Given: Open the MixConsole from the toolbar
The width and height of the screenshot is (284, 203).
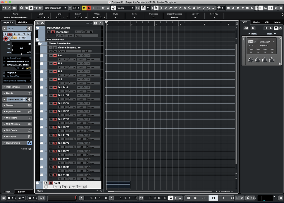Looking at the screenshot, I should point(31,8).
